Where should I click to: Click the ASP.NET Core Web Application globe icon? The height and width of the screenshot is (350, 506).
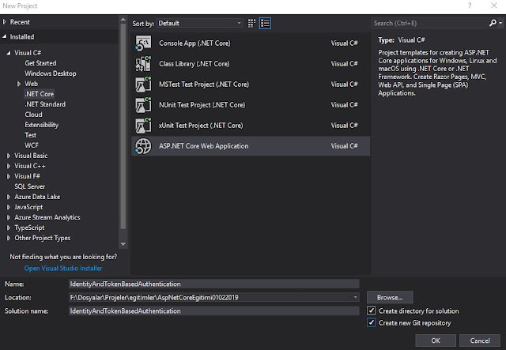pos(143,146)
